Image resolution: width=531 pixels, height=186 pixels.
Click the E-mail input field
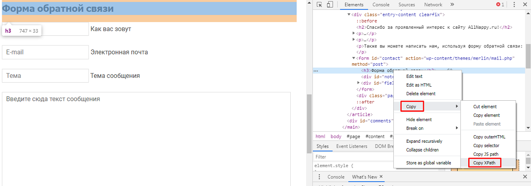pyautogui.click(x=46, y=52)
